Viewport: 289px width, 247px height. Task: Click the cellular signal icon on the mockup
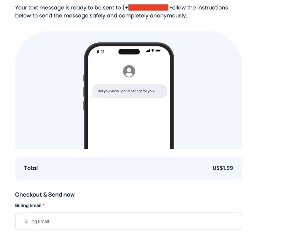148,51
